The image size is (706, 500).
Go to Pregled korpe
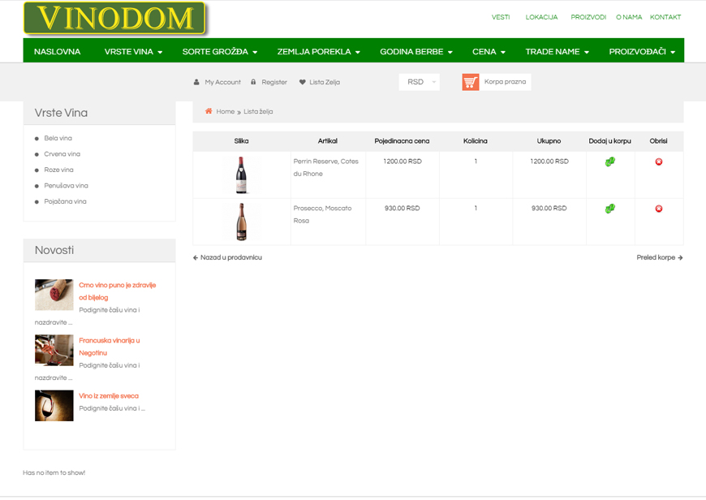tap(659, 257)
